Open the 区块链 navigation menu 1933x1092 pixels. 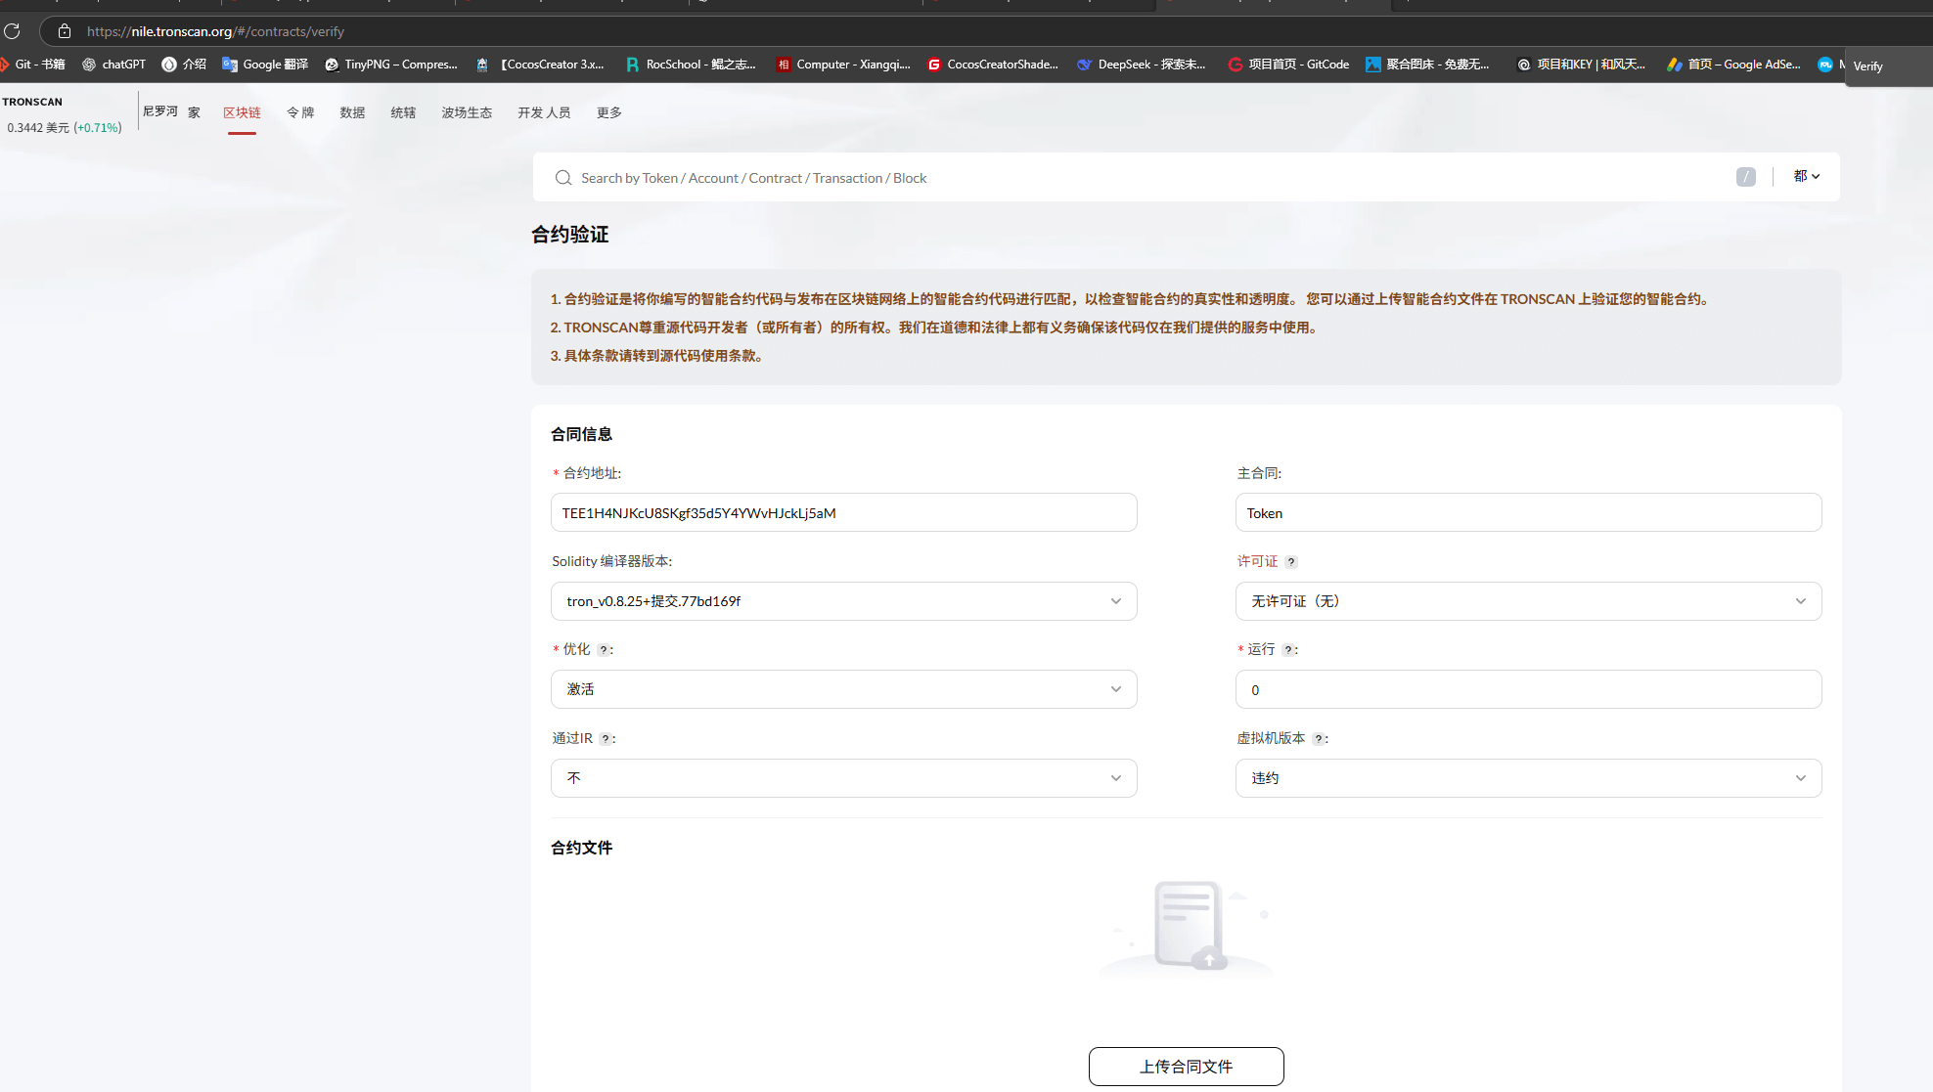(242, 113)
